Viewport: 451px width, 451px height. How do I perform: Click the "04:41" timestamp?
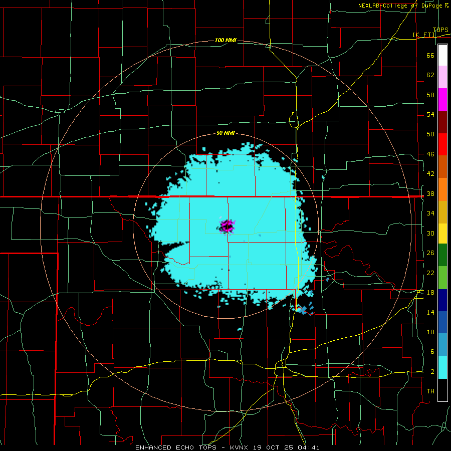(310, 447)
